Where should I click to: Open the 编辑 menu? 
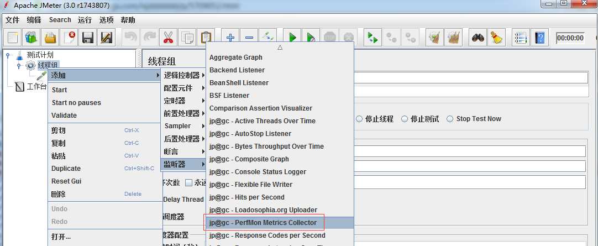click(x=34, y=20)
